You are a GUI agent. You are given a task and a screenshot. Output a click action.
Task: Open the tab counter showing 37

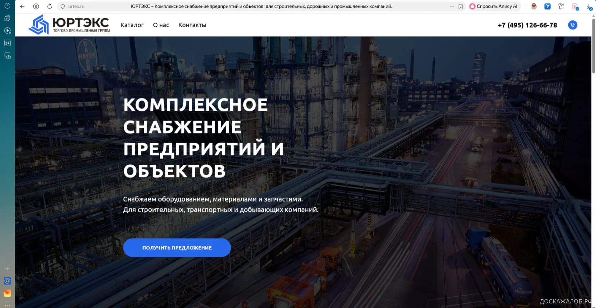point(7,43)
